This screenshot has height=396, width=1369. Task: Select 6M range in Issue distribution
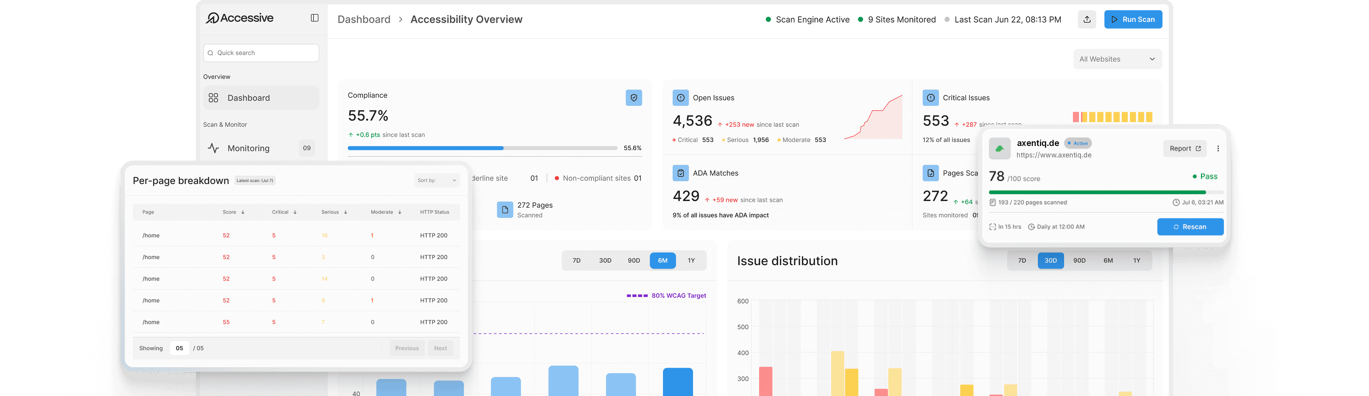click(x=1108, y=260)
